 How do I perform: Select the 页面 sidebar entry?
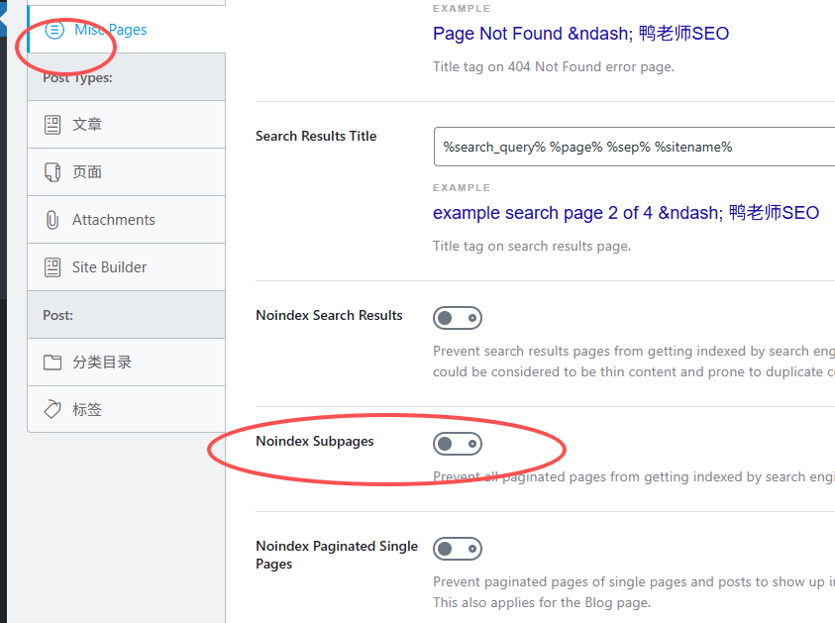(87, 171)
